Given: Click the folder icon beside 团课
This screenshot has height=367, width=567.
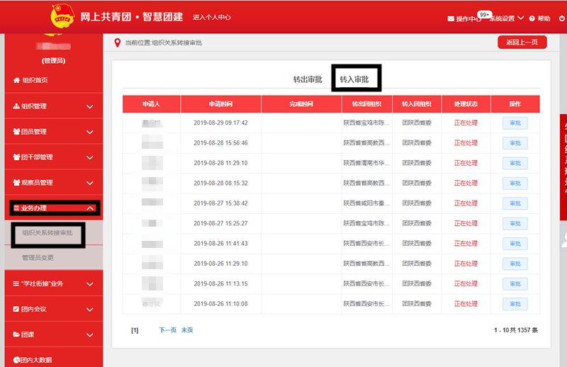Looking at the screenshot, I should click(x=16, y=334).
